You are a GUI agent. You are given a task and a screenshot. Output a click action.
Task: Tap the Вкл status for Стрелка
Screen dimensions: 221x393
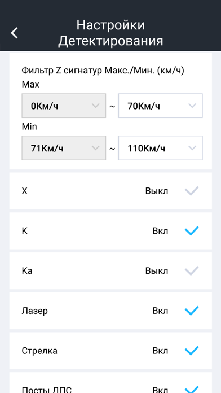point(161,351)
